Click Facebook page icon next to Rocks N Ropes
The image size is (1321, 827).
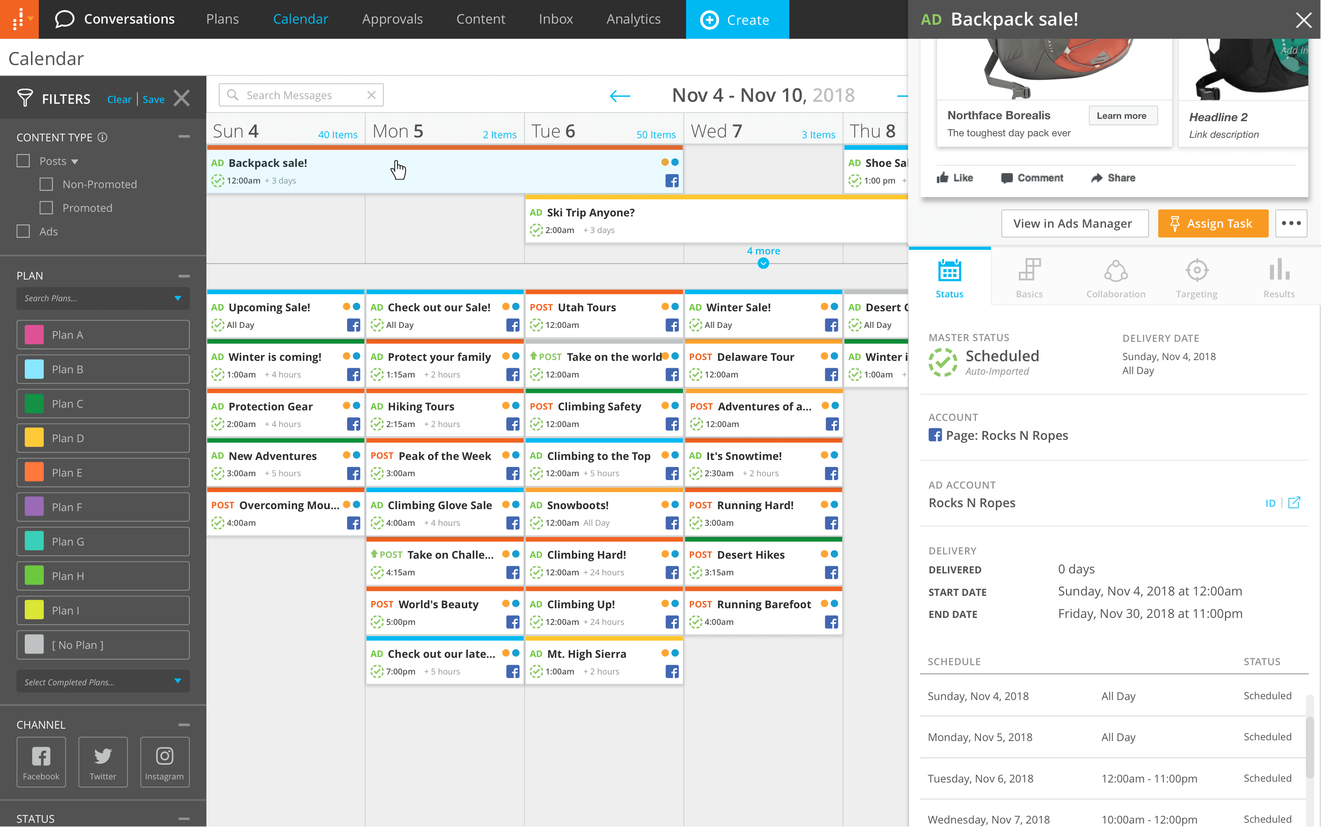(x=935, y=436)
